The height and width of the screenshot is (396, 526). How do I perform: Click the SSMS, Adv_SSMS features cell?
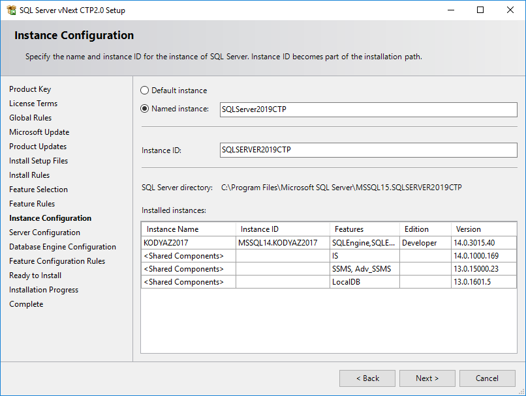click(x=365, y=269)
